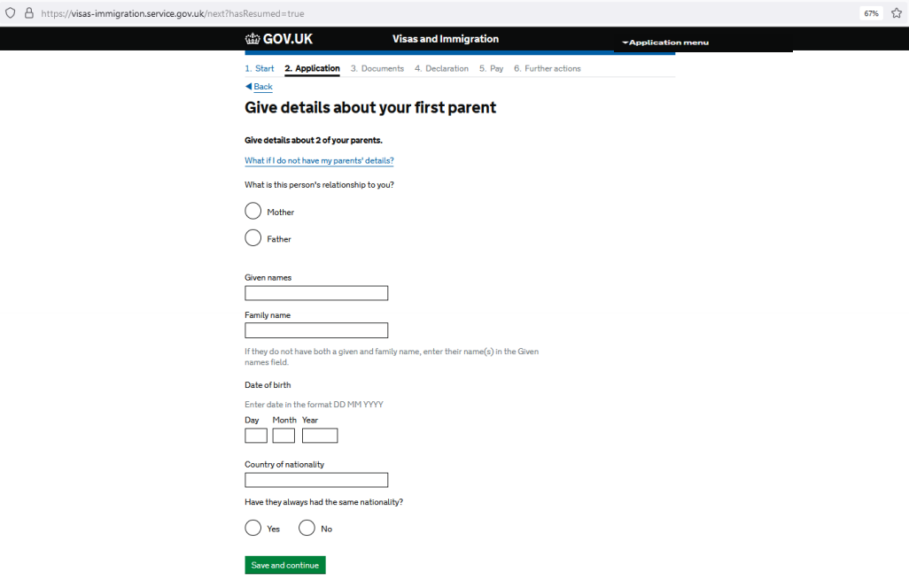909x588 pixels.
Task: Select the Father radio button
Action: click(252, 237)
